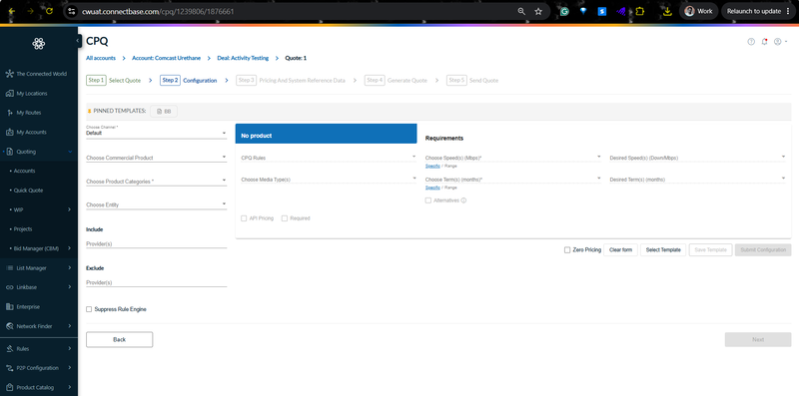Open browser downloads icon
Screen dimensions: 799x396
click(x=667, y=11)
